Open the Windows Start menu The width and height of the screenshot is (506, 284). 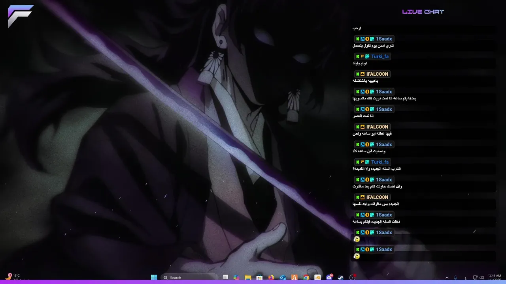pos(154,277)
